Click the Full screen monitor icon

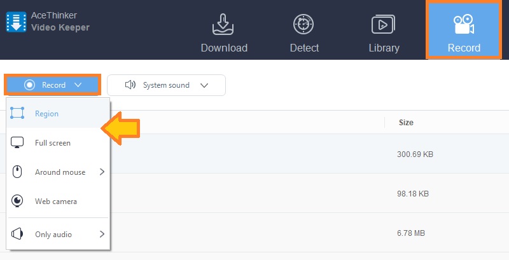pyautogui.click(x=18, y=143)
